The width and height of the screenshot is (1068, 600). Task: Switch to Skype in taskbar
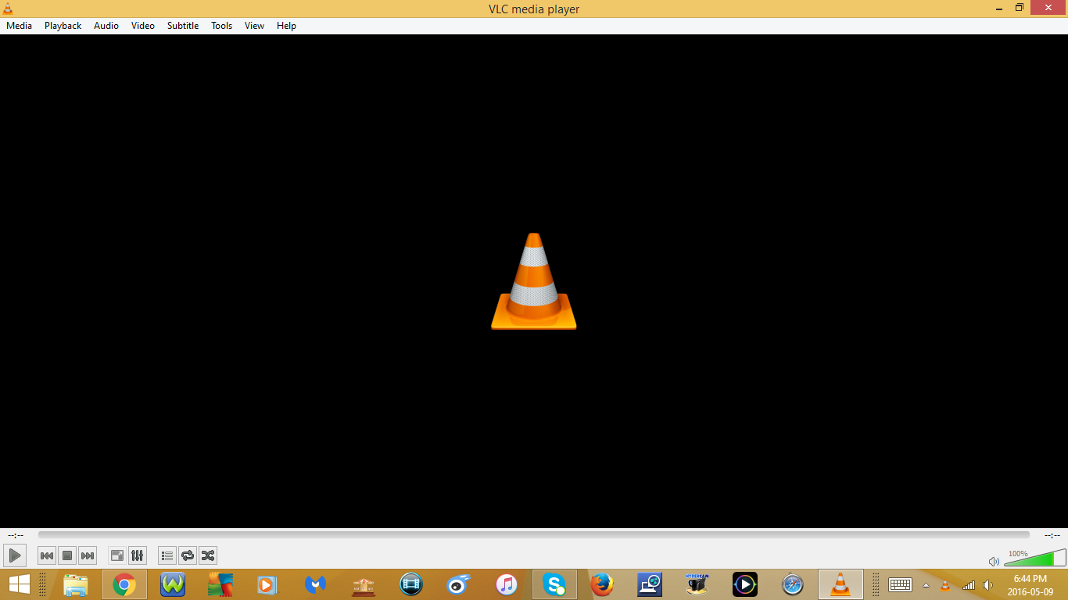(x=554, y=584)
